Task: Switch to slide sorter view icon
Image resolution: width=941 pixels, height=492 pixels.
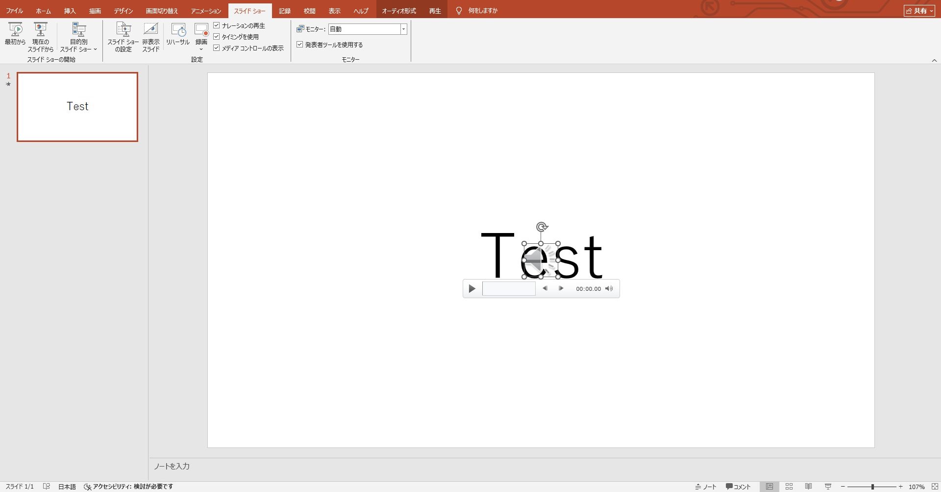Action: tap(789, 487)
